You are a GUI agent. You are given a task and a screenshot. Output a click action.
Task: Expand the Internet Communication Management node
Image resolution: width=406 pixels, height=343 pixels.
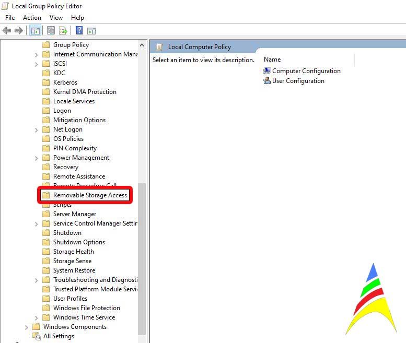[x=36, y=55]
